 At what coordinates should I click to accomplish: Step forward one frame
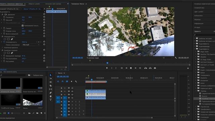135,68
